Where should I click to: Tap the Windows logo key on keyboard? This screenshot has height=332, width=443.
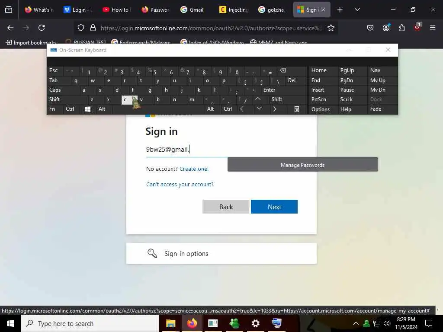(x=87, y=109)
